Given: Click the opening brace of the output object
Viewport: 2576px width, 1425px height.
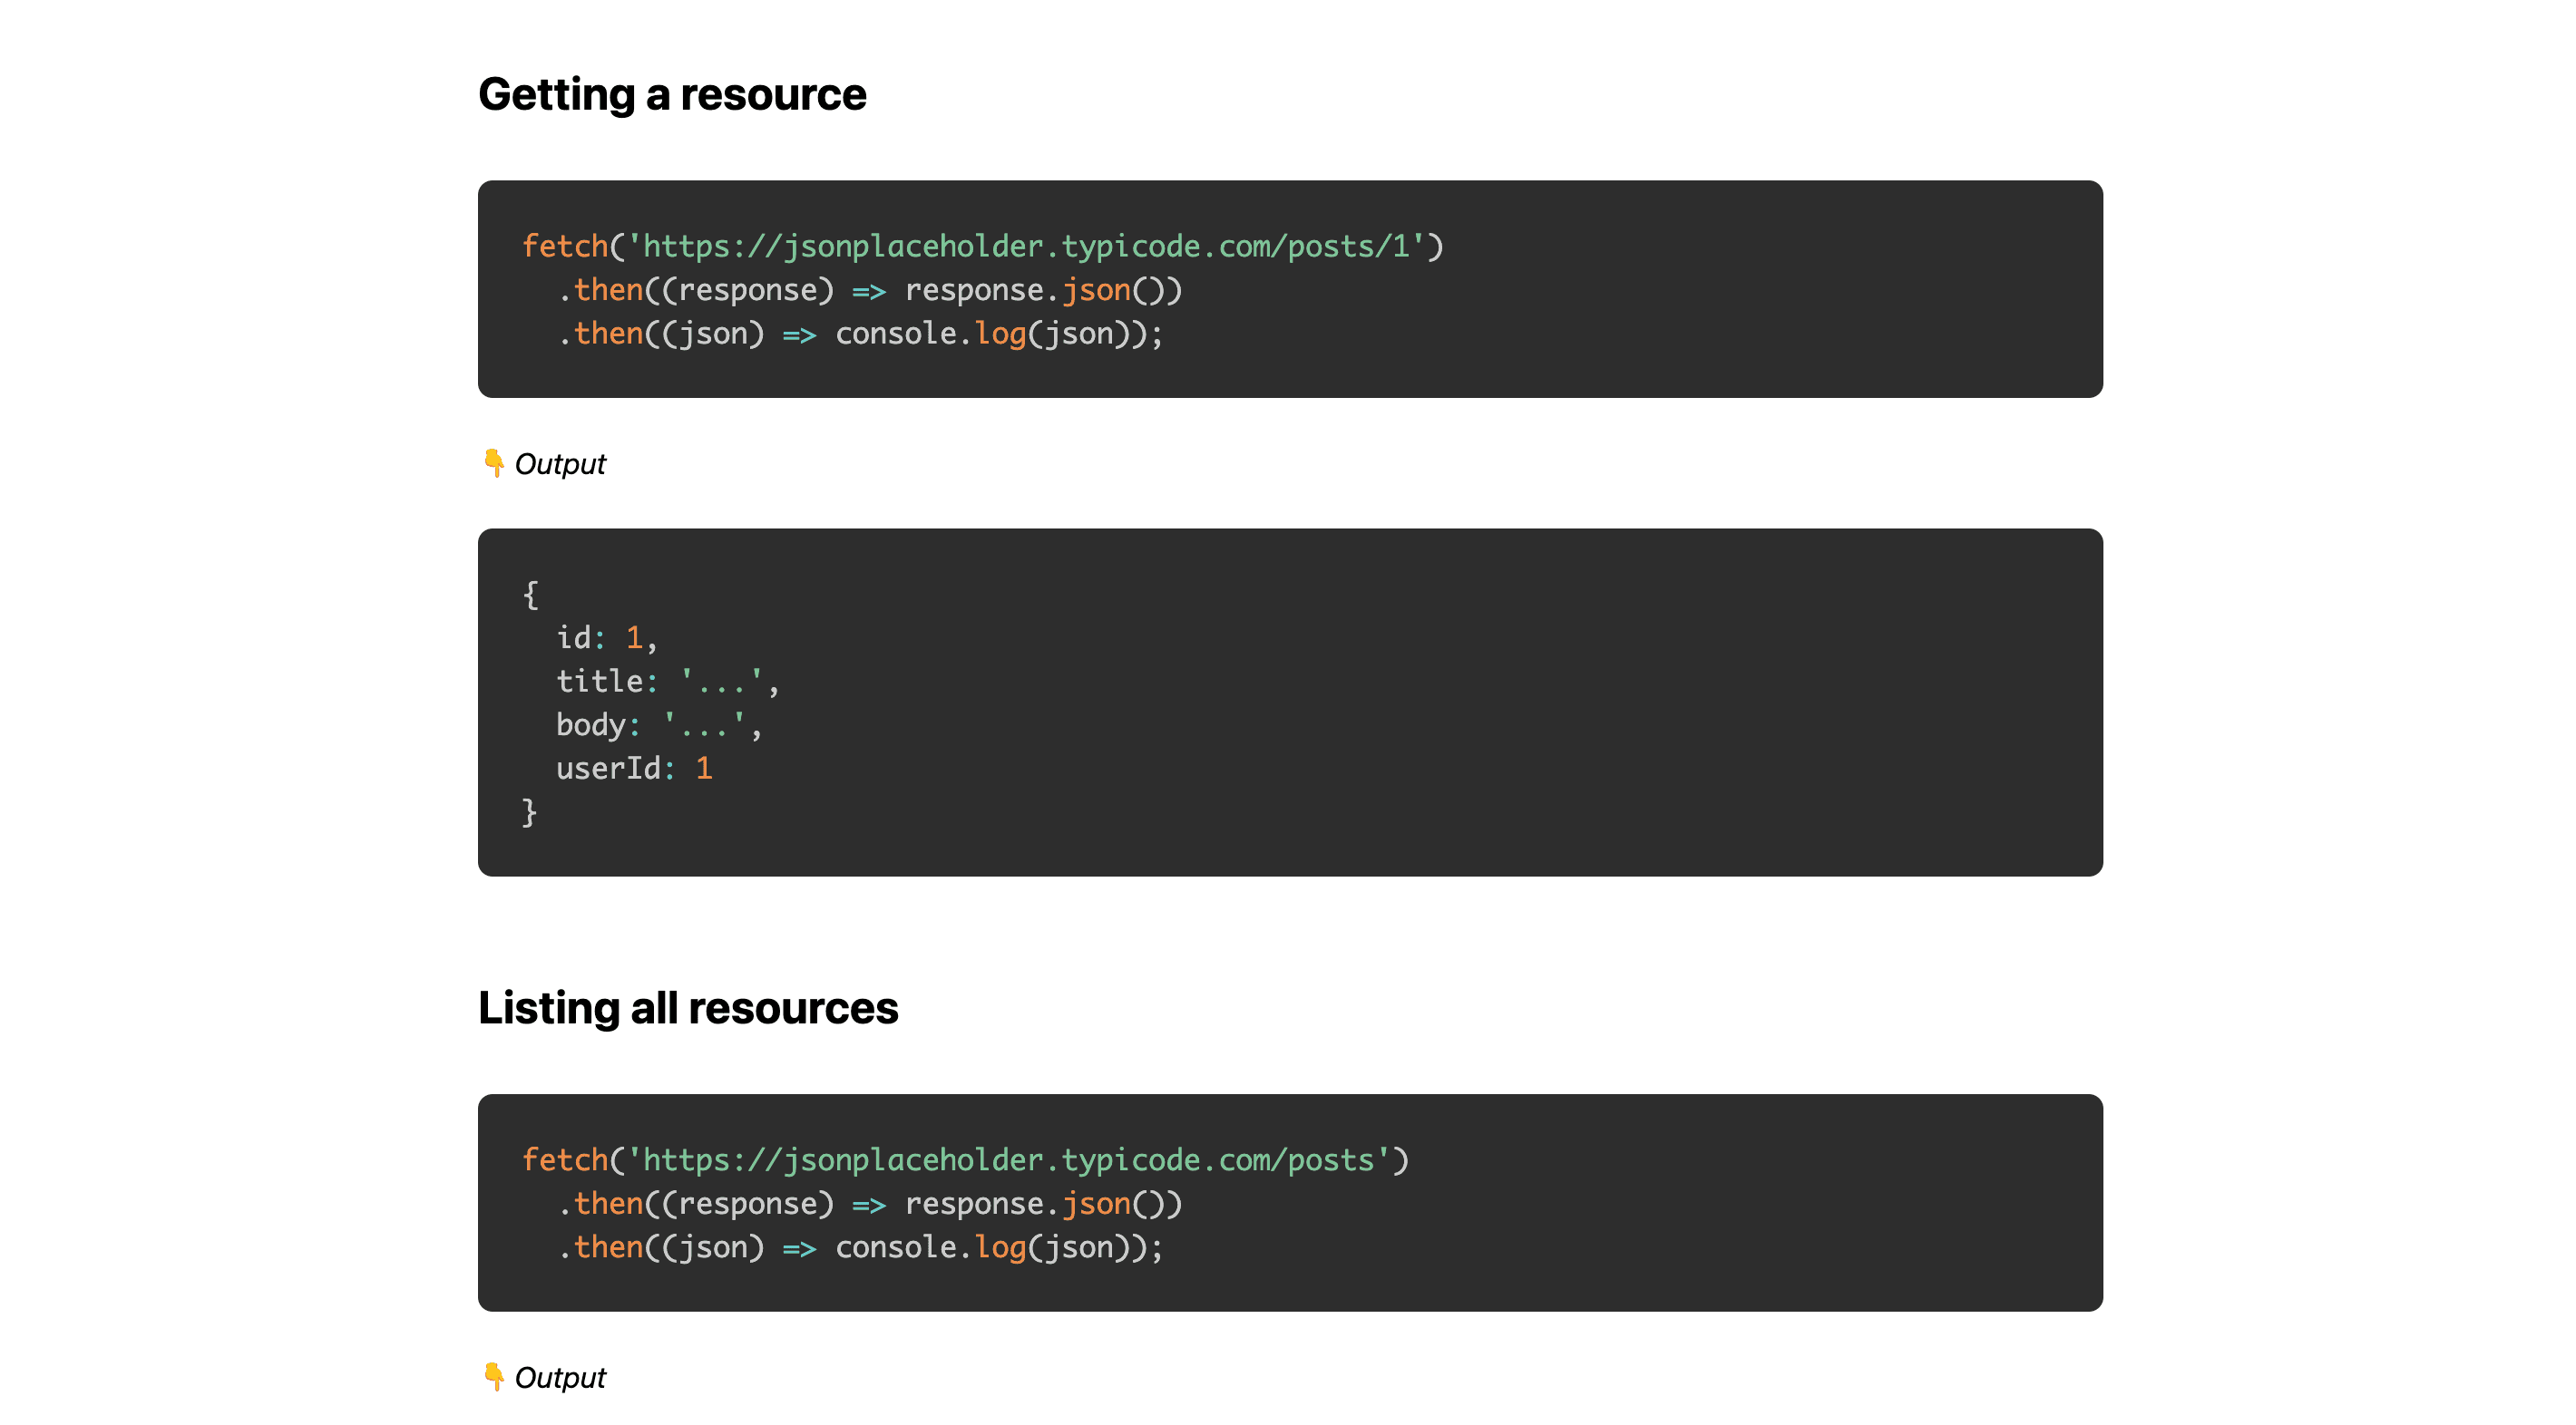Looking at the screenshot, I should tap(530, 595).
